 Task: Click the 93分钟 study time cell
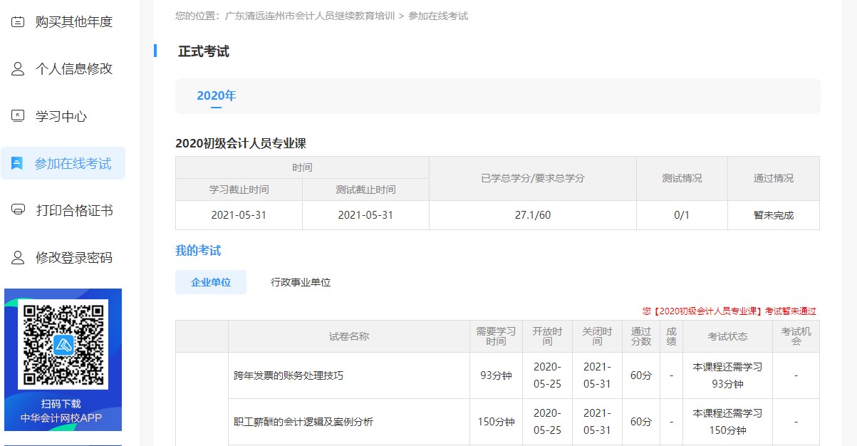pos(496,375)
